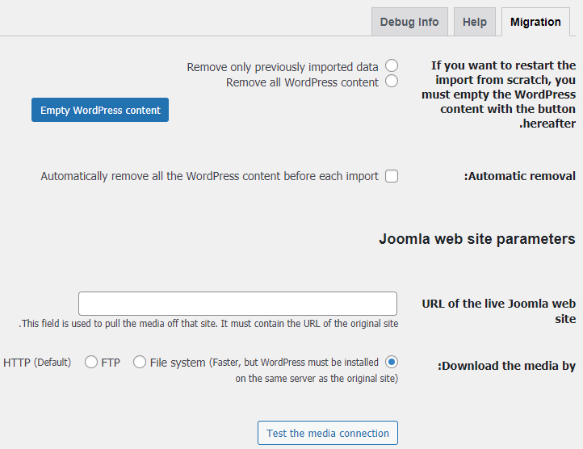Enable the automatic removal checkbox

click(x=392, y=176)
